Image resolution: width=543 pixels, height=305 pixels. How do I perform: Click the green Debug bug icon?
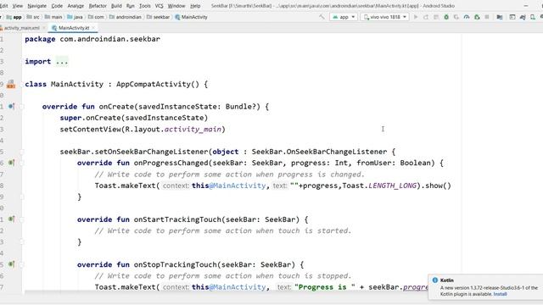pyautogui.click(x=446, y=17)
